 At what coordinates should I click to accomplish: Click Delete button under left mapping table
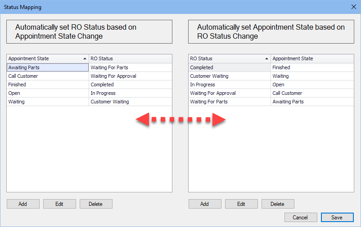click(x=96, y=204)
